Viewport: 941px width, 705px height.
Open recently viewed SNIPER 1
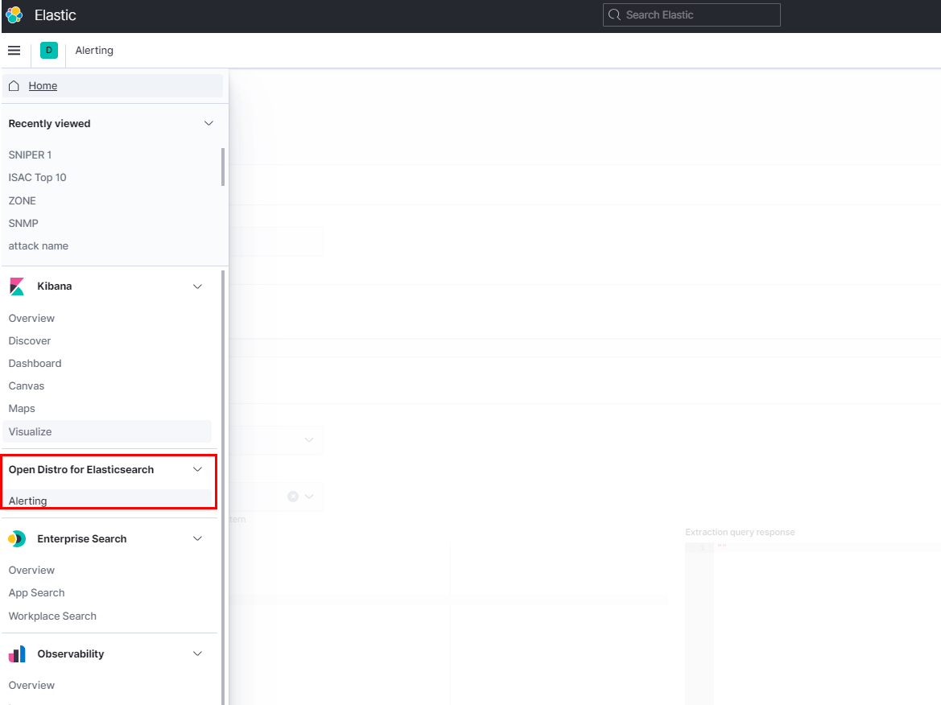pos(30,155)
